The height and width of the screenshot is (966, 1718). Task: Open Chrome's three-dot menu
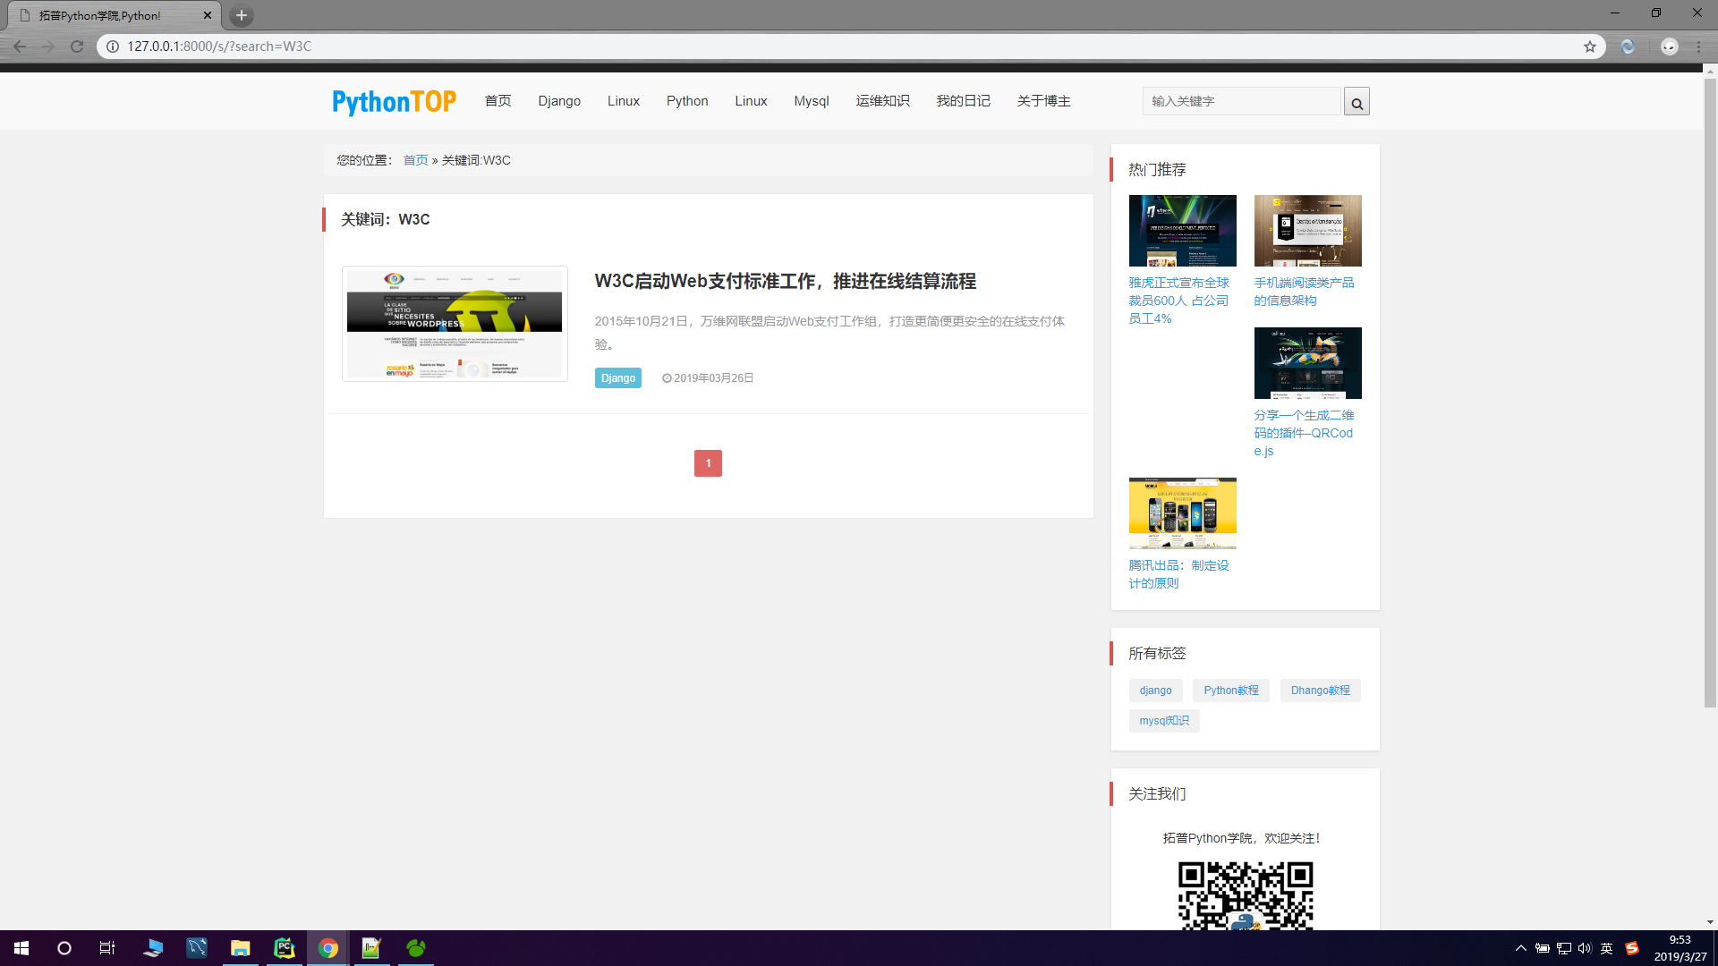(1698, 47)
